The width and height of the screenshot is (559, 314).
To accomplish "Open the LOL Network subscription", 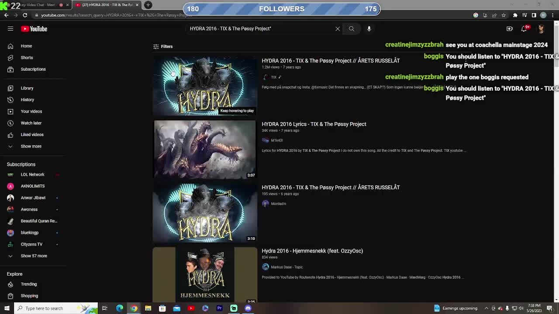I will pyautogui.click(x=32, y=174).
